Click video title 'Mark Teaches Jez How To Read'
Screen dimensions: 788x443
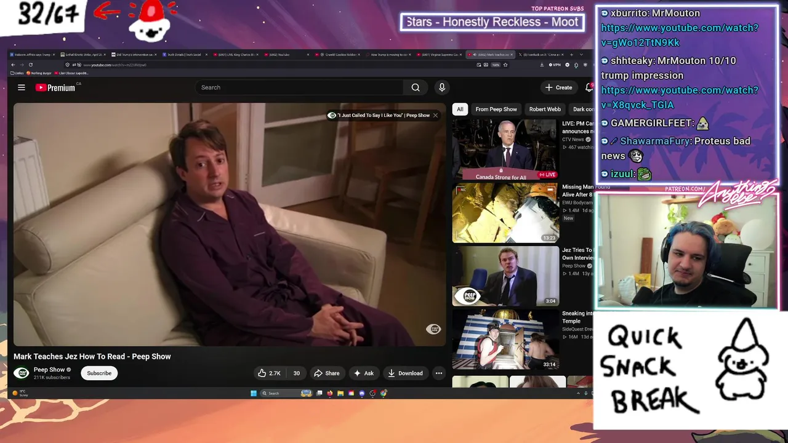coord(92,356)
